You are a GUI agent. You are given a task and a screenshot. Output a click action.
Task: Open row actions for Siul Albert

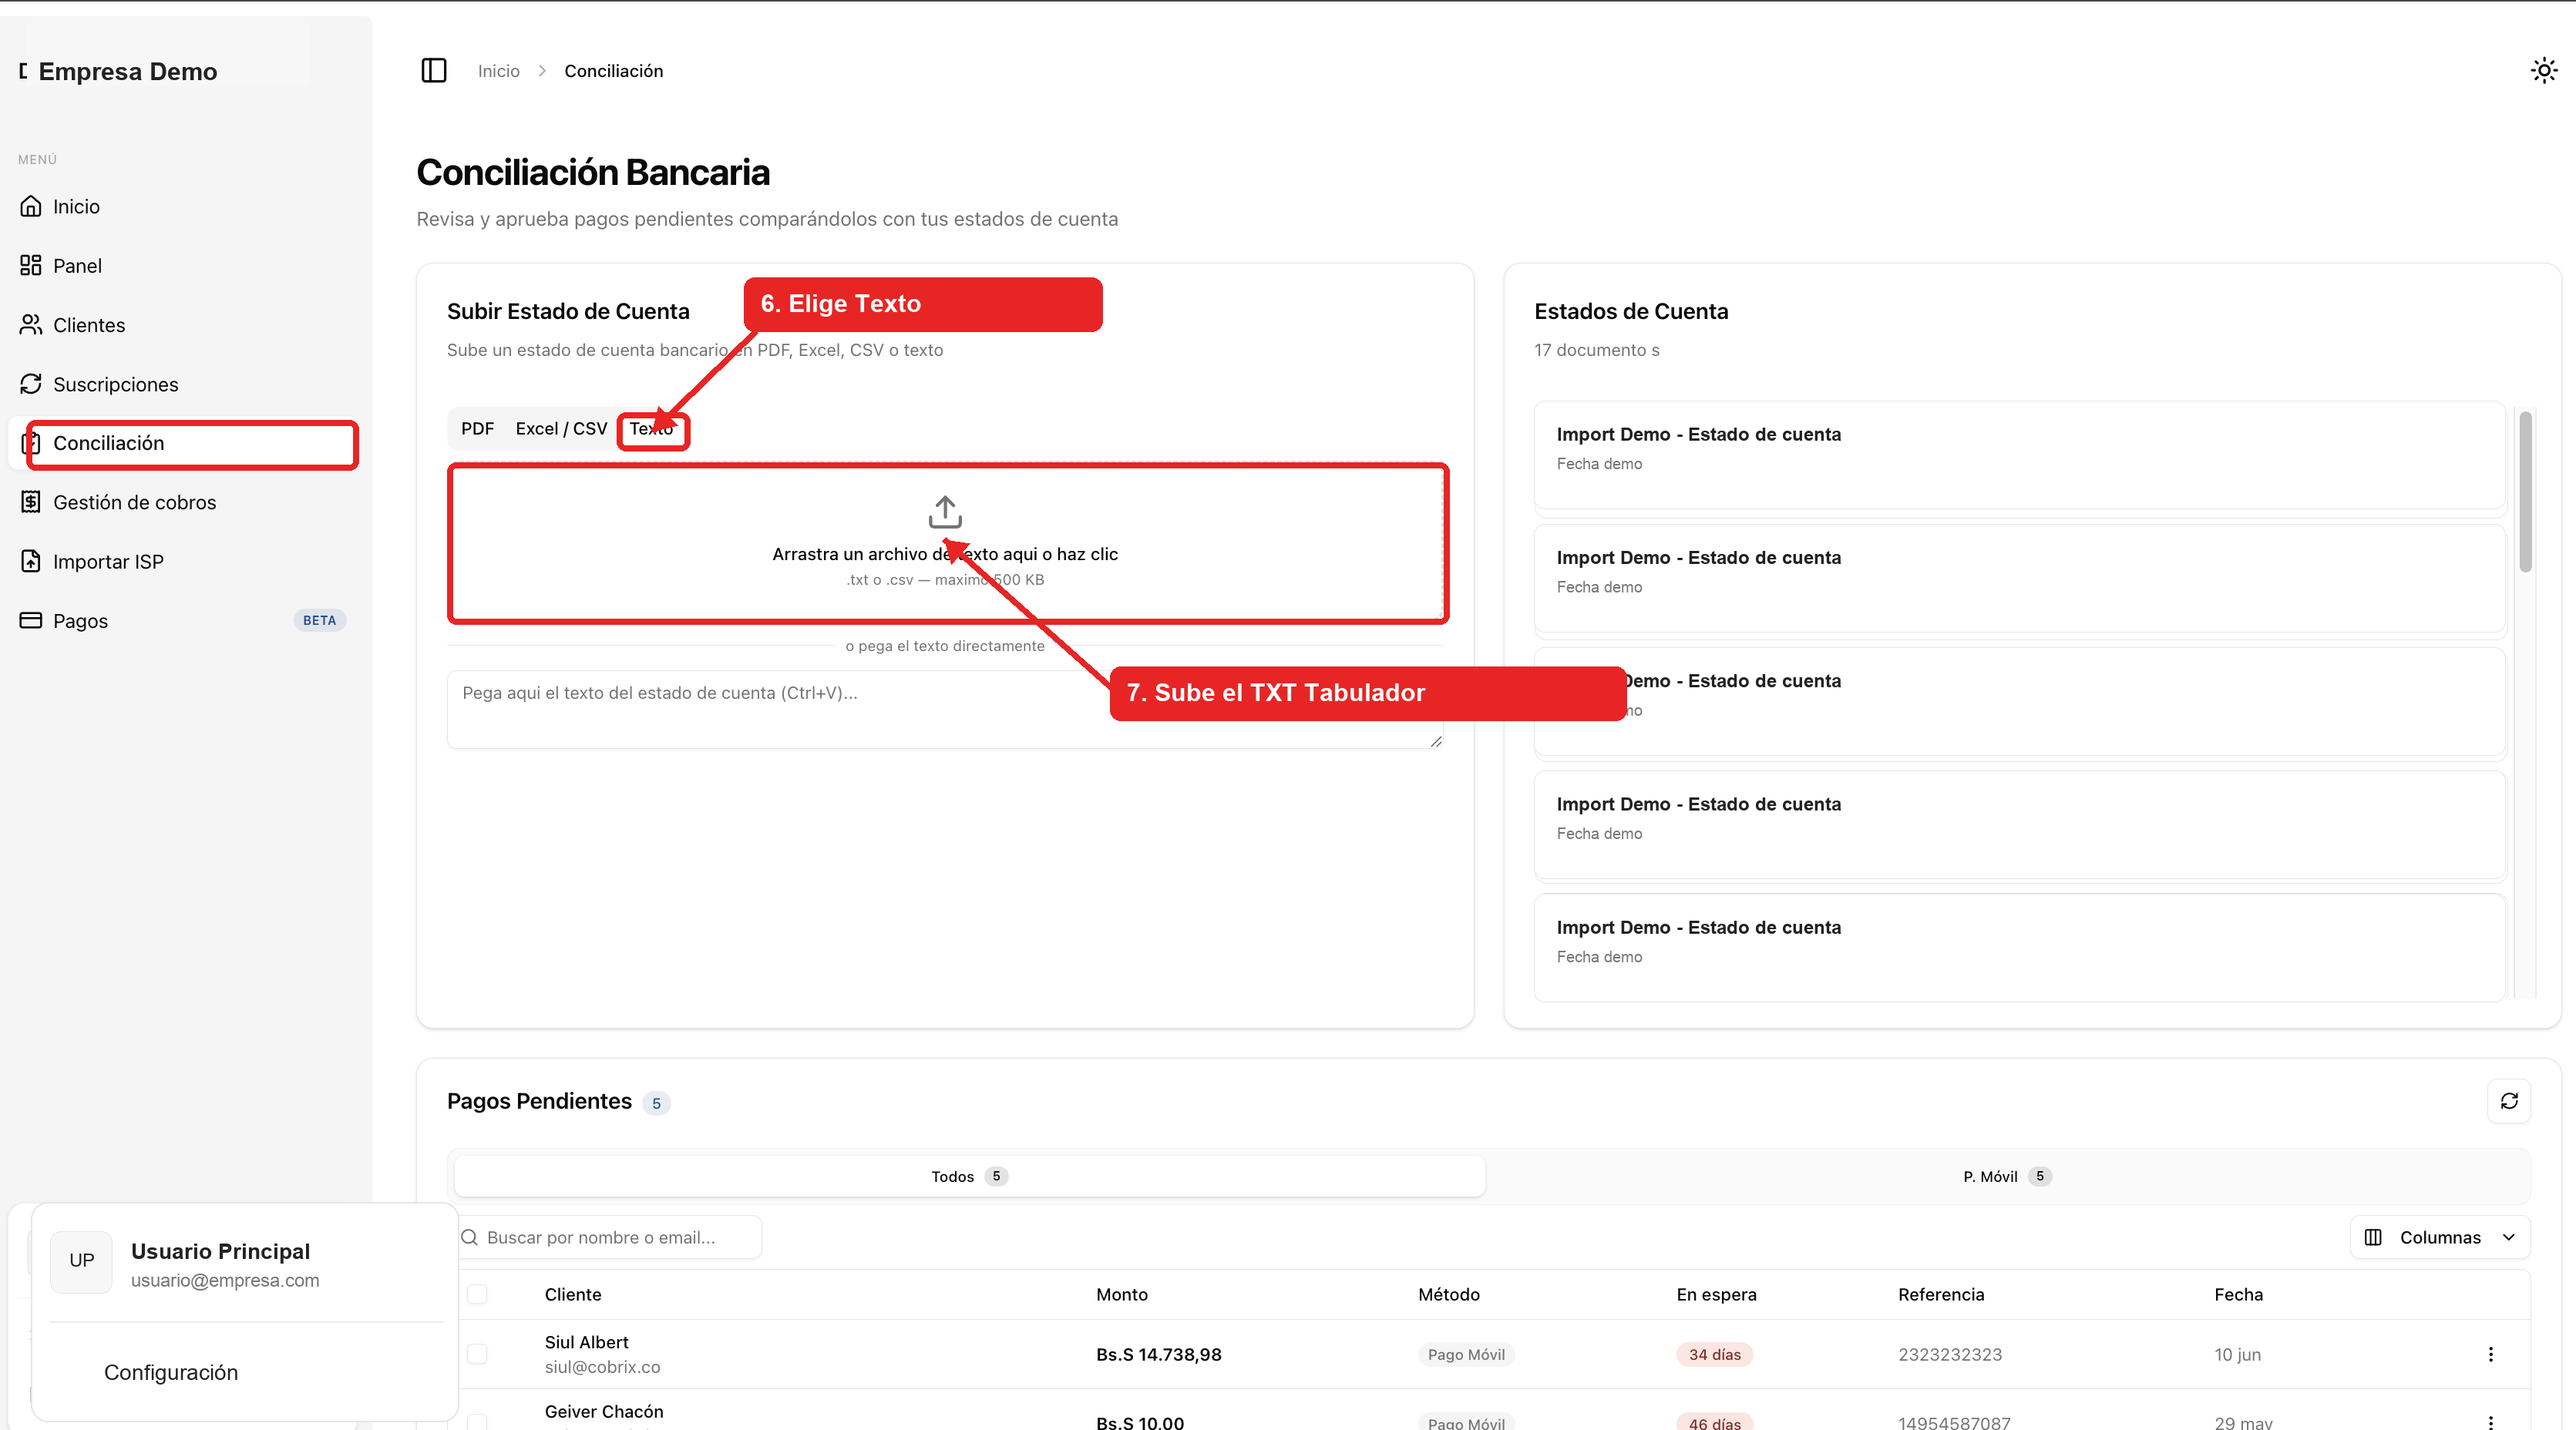2491,1354
